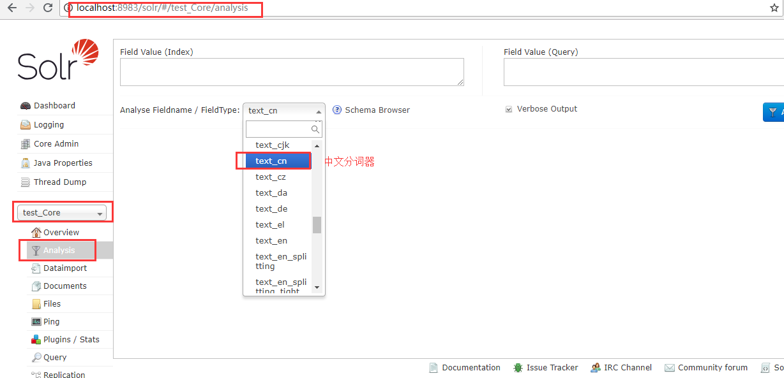Click the search magnifier in fieldtype dropdown

point(315,129)
